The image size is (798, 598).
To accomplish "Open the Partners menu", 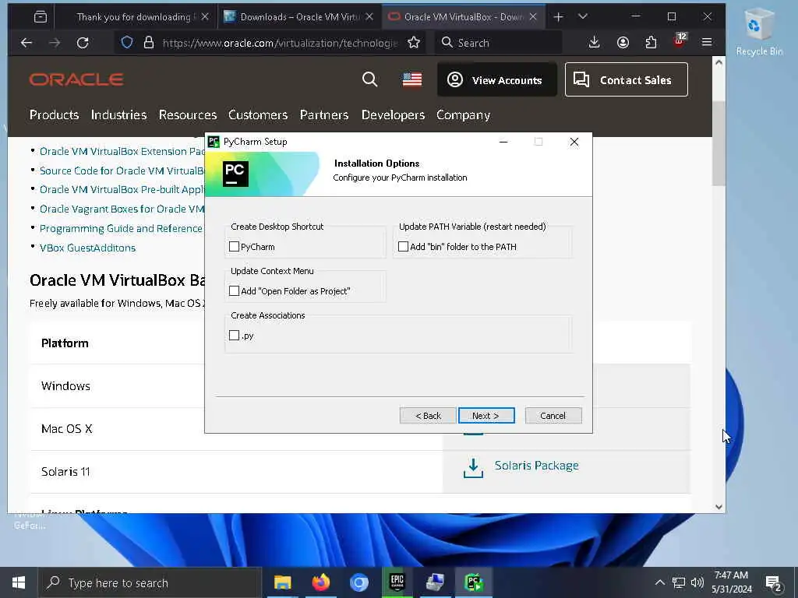I will 324,115.
